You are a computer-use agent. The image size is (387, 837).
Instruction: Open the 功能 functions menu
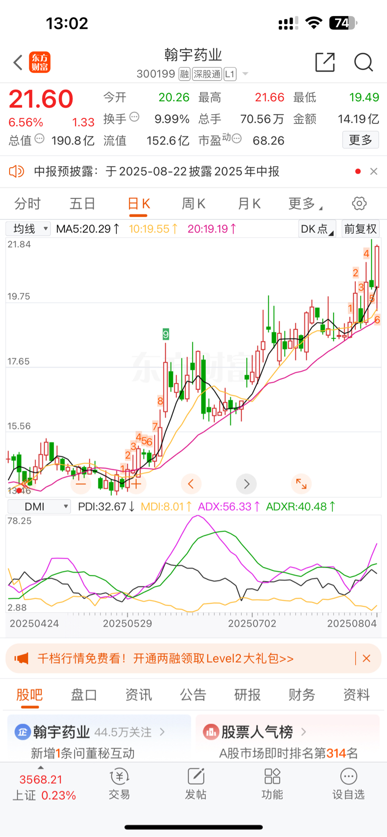[272, 784]
